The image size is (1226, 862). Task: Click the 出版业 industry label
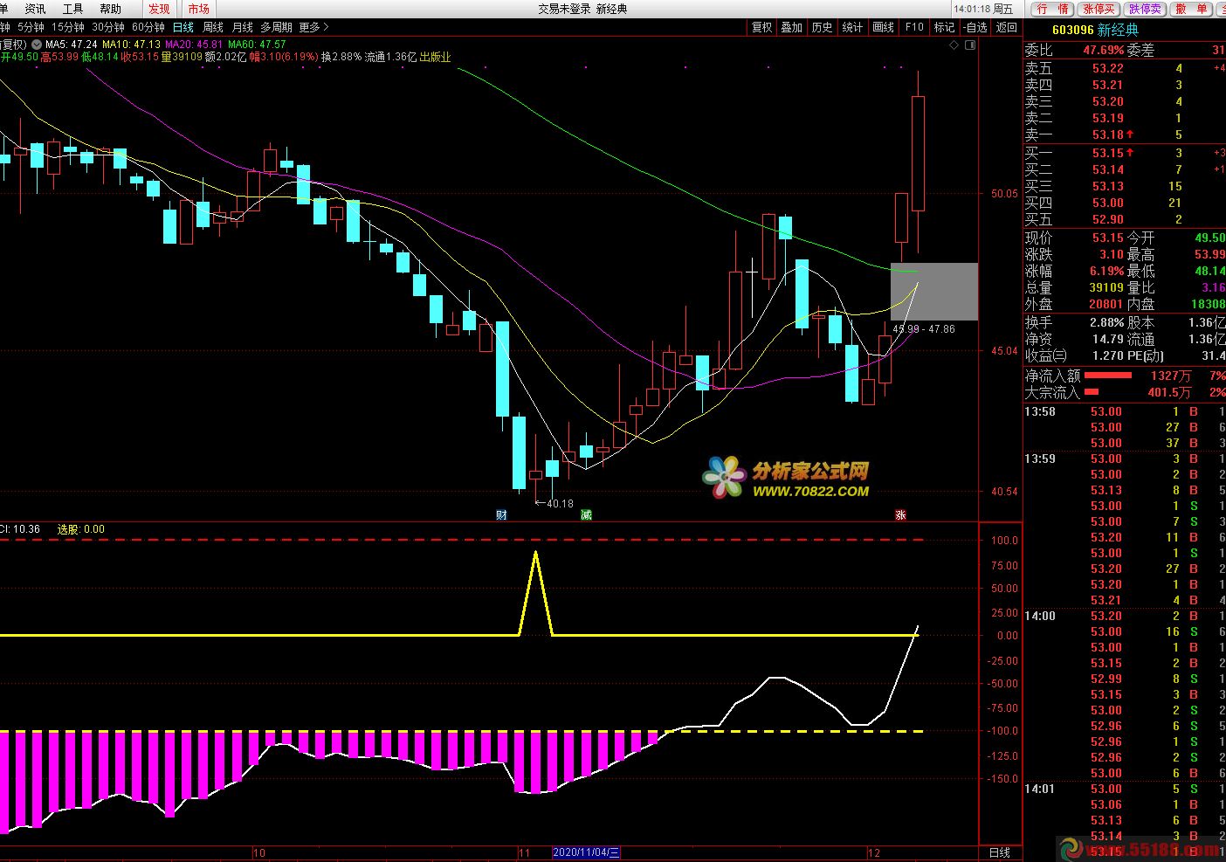click(x=435, y=57)
